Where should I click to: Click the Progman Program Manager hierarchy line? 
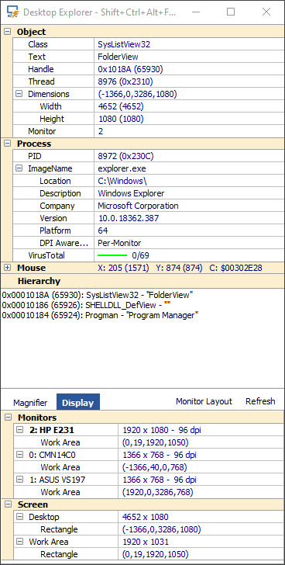[x=100, y=315]
